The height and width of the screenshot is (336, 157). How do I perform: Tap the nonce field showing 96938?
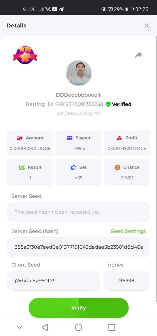[127, 281]
